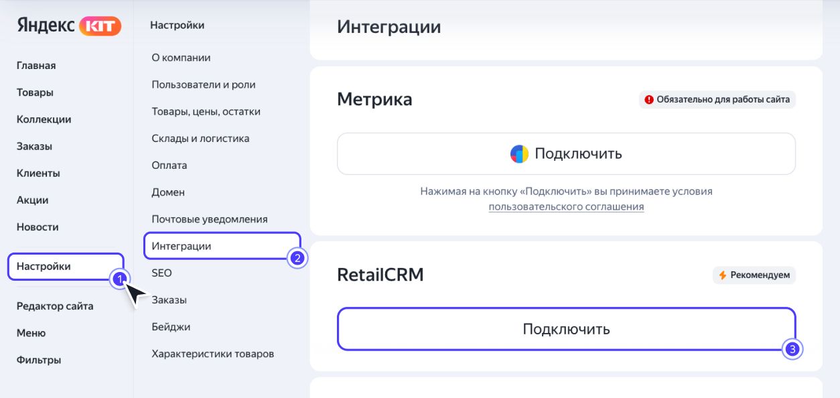Screen dimensions: 840x398
Task: Connect Метрика with Подключить button
Action: [566, 153]
